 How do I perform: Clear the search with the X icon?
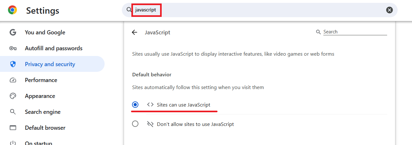tap(389, 10)
